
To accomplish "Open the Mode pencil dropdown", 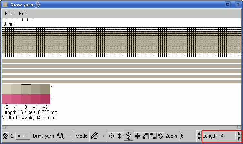I will 98,136.
